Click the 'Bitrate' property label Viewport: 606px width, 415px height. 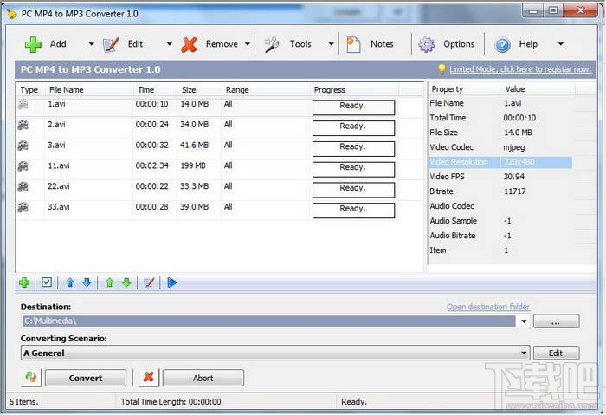click(x=442, y=191)
